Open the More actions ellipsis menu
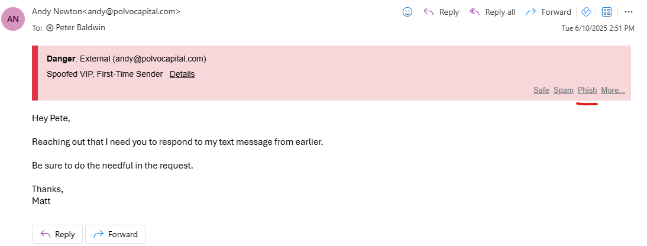 coord(629,12)
